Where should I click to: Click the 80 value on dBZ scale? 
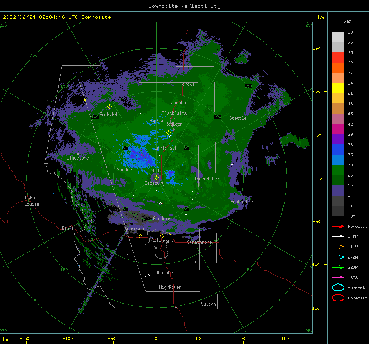click(350, 32)
